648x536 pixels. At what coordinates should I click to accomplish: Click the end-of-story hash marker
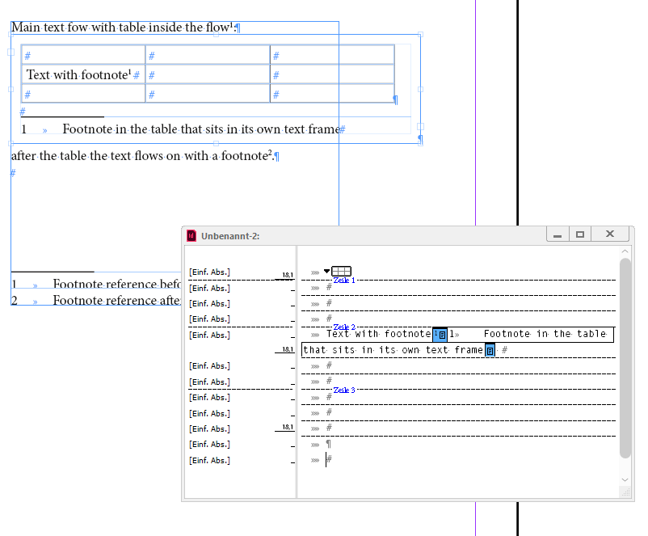[x=329, y=459]
